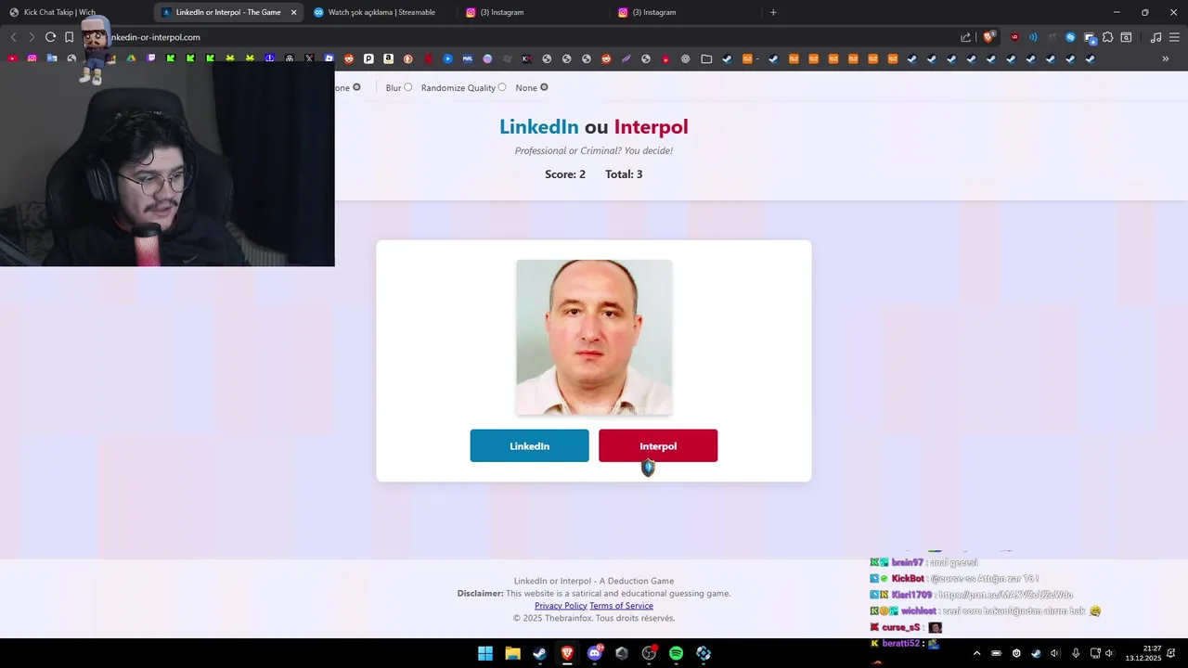Open the Brave hamburger menu
This screenshot has height=668, width=1188.
point(1174,37)
